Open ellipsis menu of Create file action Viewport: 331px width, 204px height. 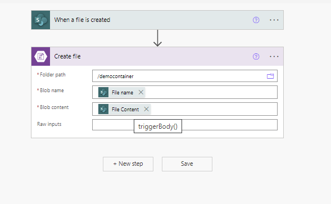coord(274,57)
